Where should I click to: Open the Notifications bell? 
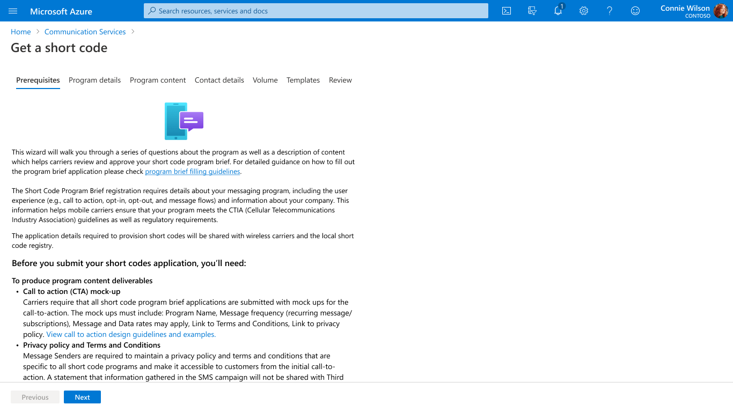point(558,11)
